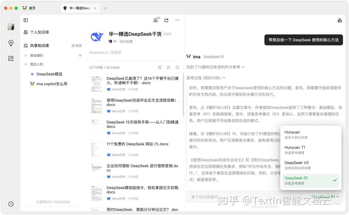This screenshot has width=349, height=215.
Task: Open the sort order icon
Action: [168, 67]
